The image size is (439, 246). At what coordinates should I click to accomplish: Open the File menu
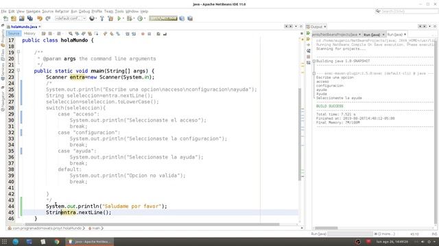pos(3,12)
